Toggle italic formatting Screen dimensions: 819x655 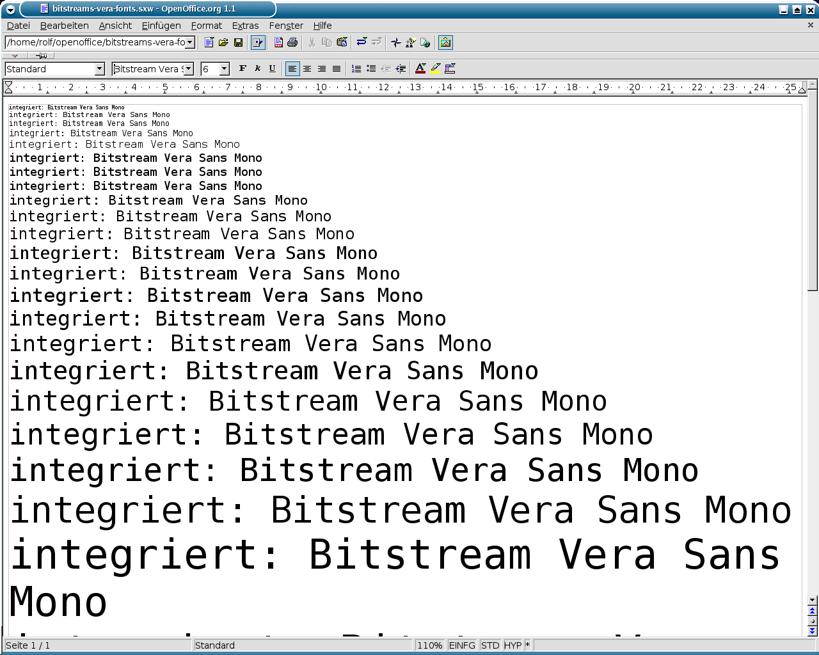pyautogui.click(x=257, y=68)
